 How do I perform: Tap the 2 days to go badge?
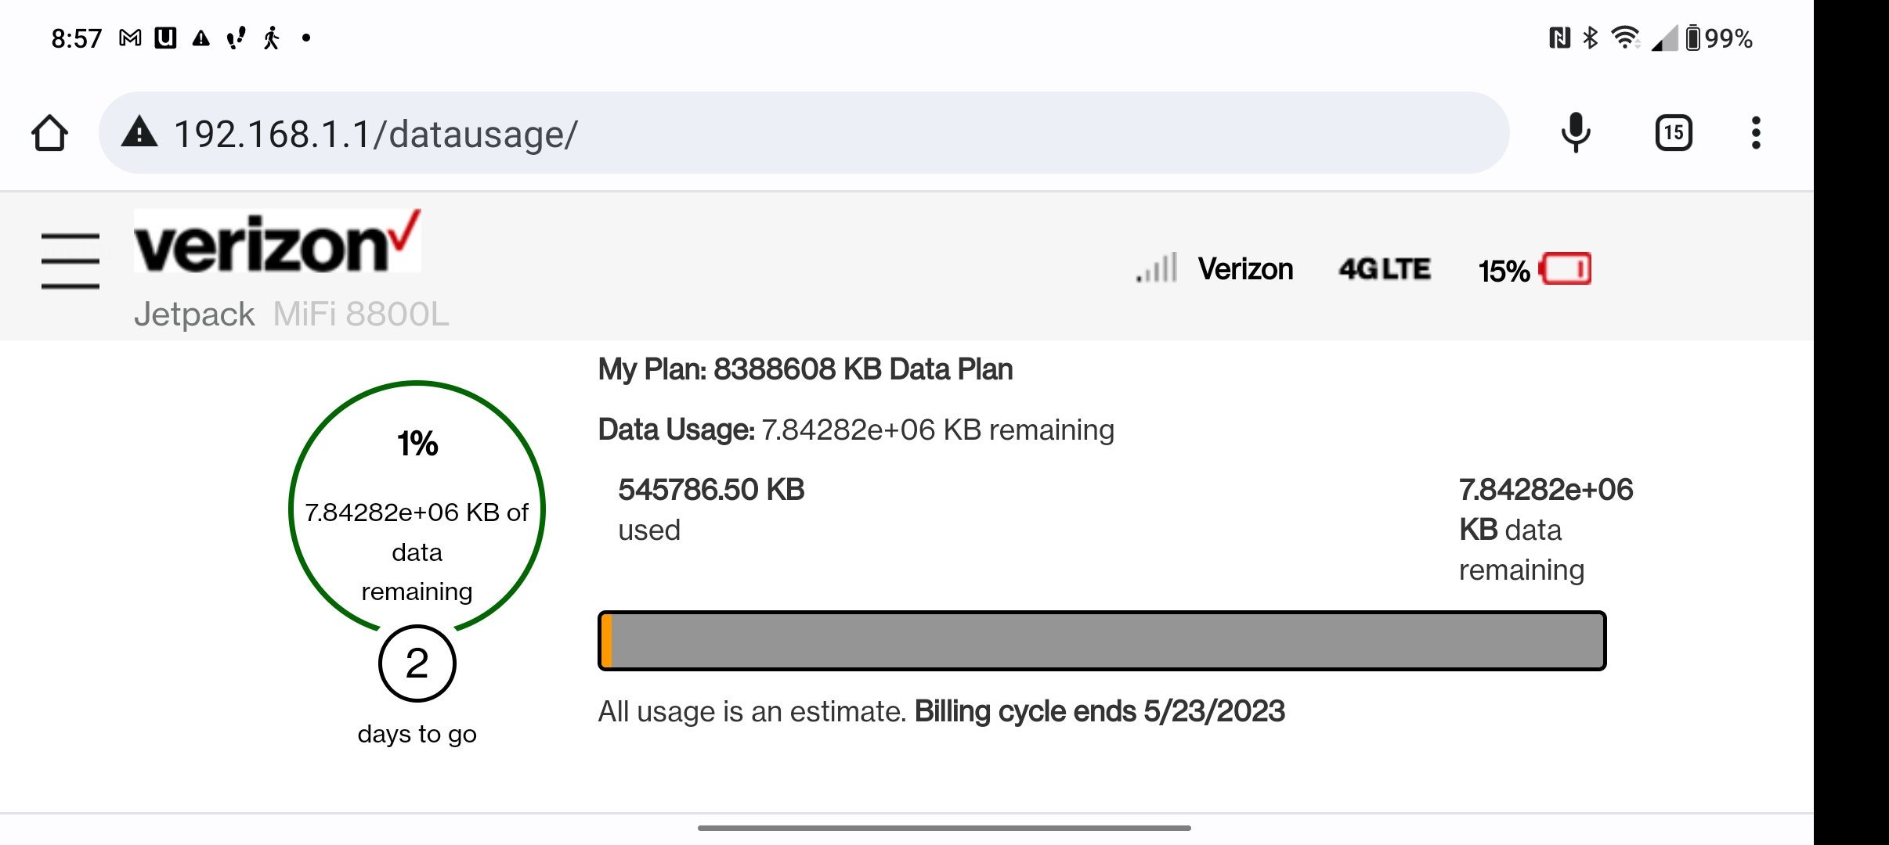point(417,663)
